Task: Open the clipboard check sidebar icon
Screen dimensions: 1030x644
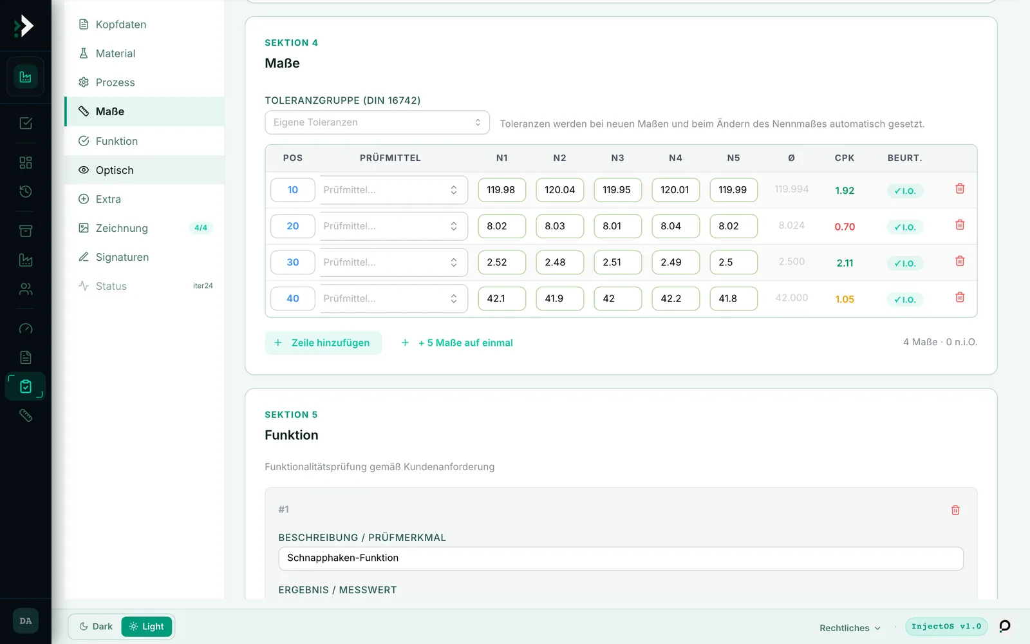Action: point(26,386)
